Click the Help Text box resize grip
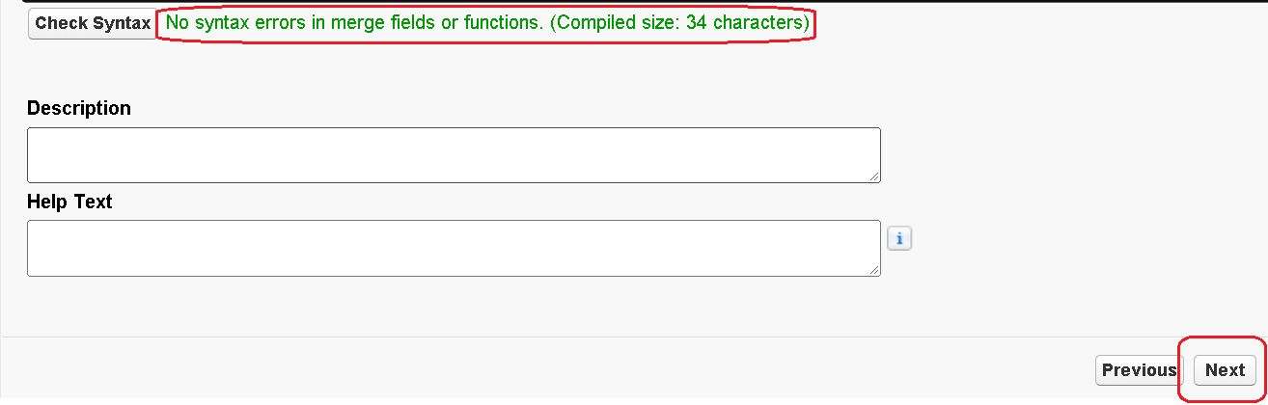1268x405 pixels. click(874, 270)
